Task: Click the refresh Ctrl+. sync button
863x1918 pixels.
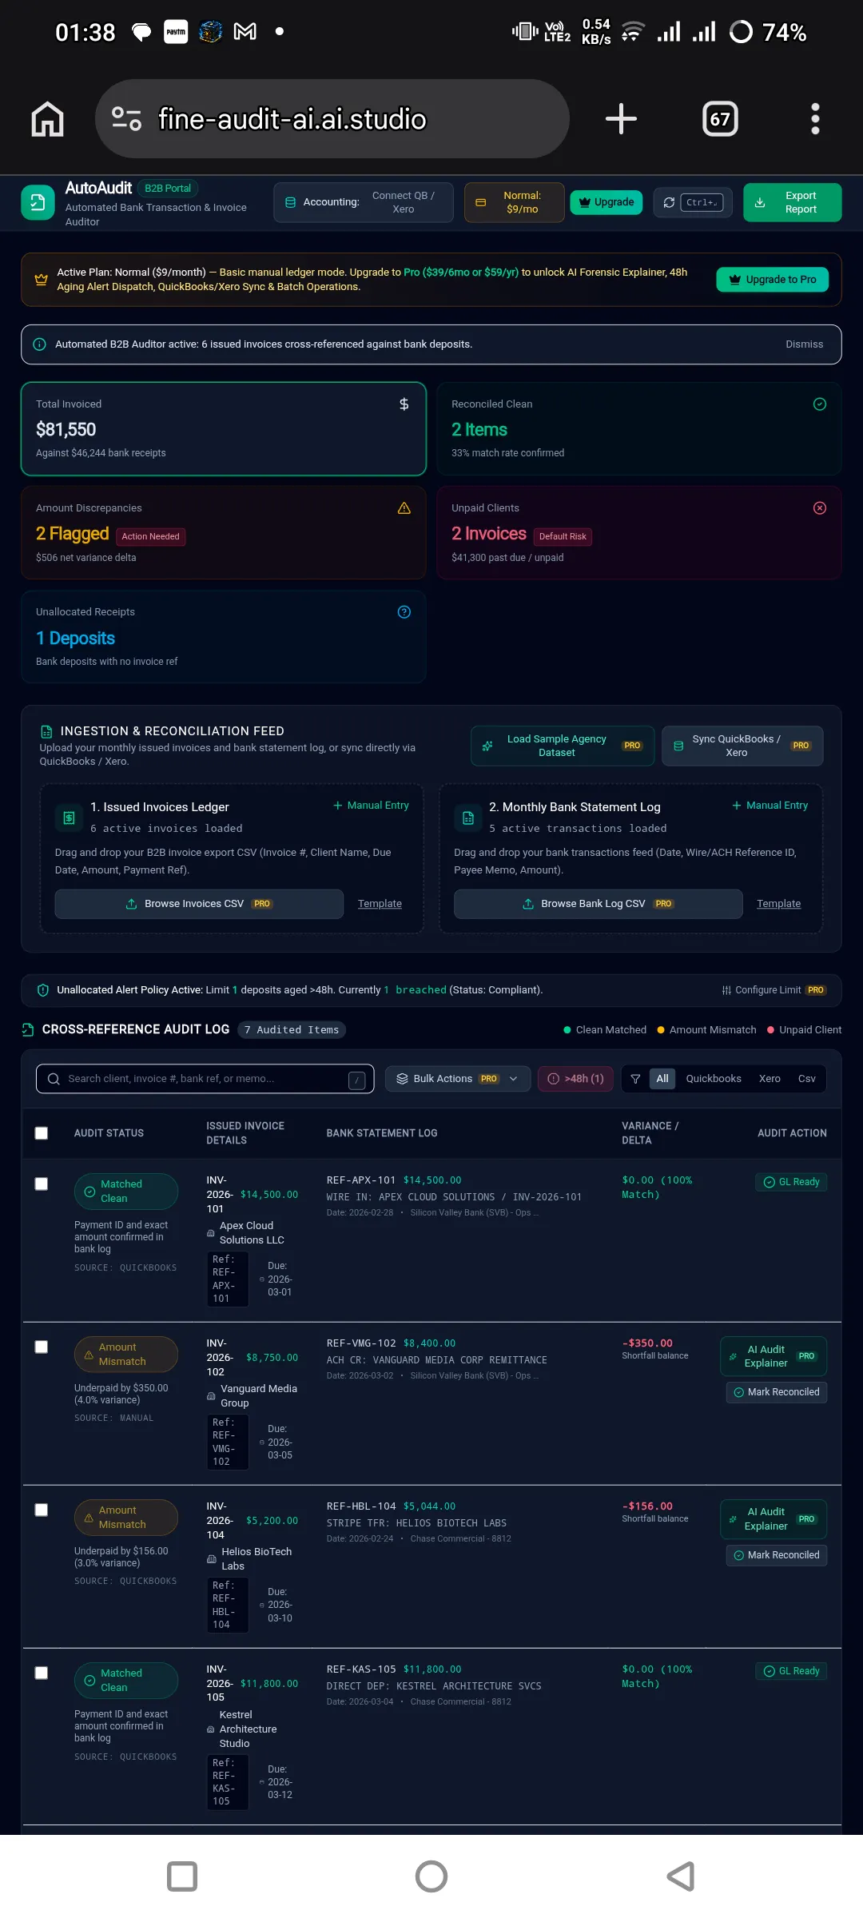Action: click(693, 202)
